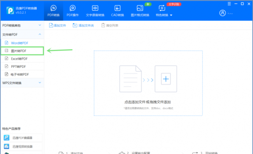Expand the PDF转换其他 section
Image resolution: width=253 pixels, height=154 pixels.
point(22,25)
